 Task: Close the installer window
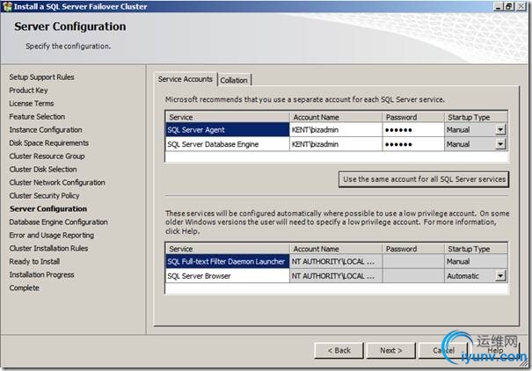coord(521,6)
